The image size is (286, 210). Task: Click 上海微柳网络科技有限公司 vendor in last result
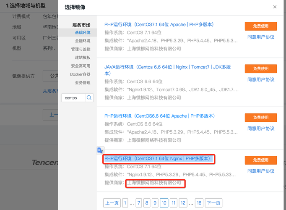(154, 183)
